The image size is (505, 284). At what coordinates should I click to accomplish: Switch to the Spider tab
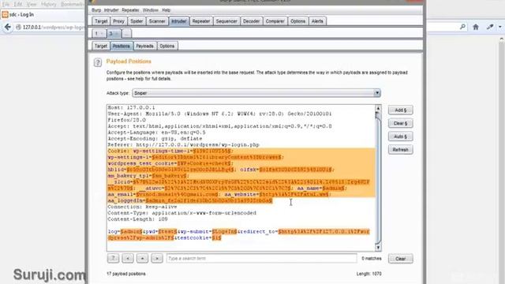pos(137,21)
